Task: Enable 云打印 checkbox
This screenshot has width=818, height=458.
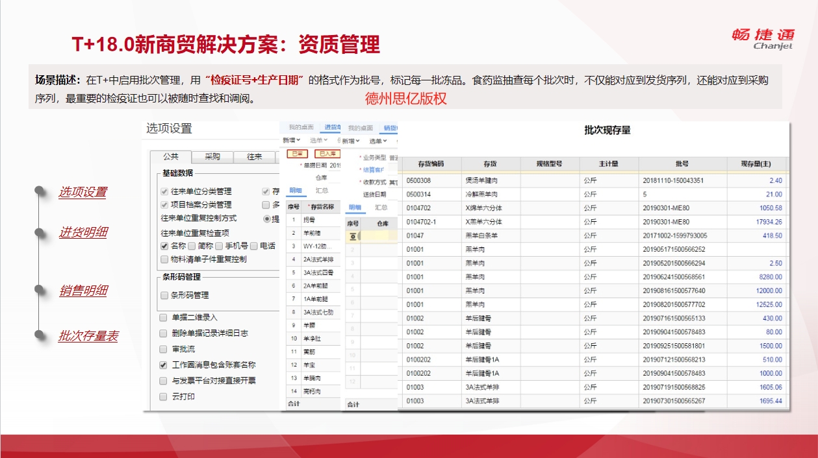Action: 163,396
